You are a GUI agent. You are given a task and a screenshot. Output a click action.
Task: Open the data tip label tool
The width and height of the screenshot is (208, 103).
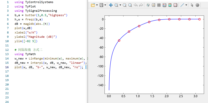[x=153, y=5]
